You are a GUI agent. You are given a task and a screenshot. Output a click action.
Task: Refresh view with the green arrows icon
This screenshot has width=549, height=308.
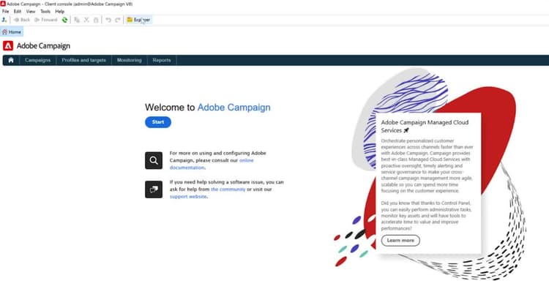pyautogui.click(x=64, y=20)
